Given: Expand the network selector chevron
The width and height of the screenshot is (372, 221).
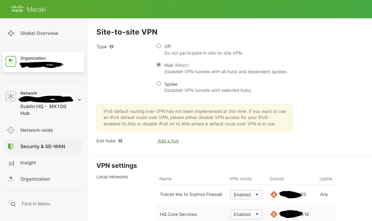Looking at the screenshot, I should click(79, 100).
